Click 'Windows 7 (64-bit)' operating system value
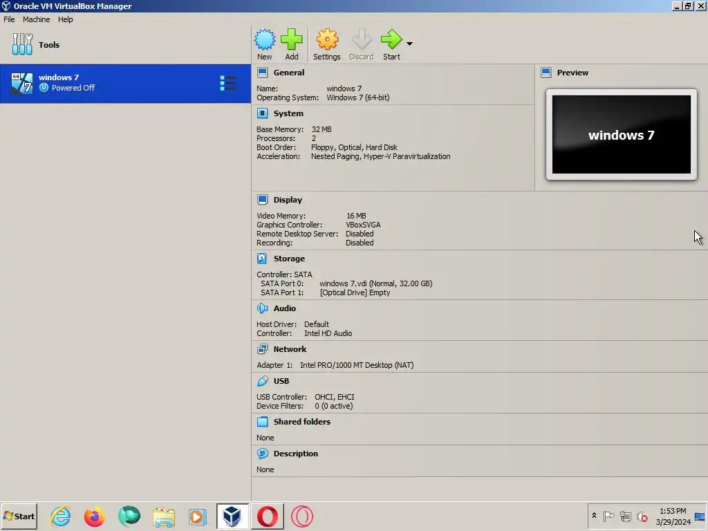The image size is (708, 531). point(358,97)
